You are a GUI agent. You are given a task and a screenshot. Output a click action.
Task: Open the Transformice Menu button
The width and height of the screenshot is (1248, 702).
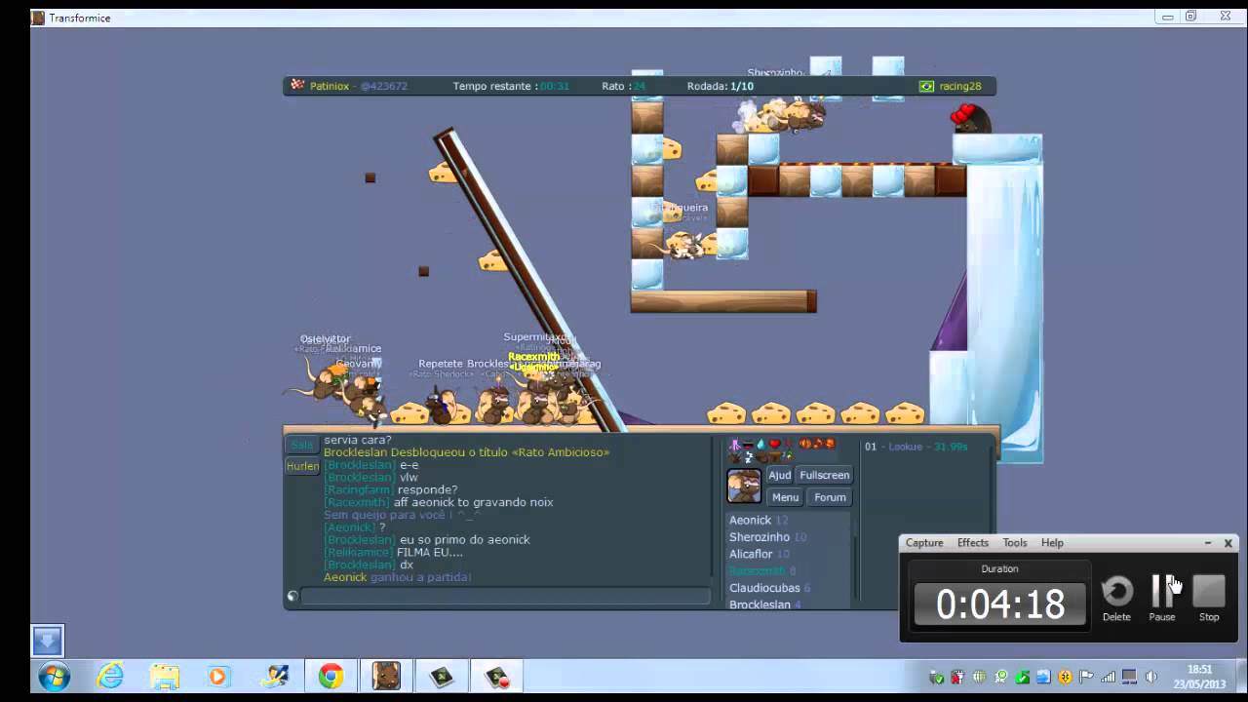pos(785,497)
